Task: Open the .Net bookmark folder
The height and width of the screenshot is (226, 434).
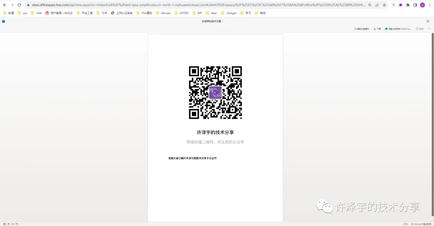Action: 37,13
